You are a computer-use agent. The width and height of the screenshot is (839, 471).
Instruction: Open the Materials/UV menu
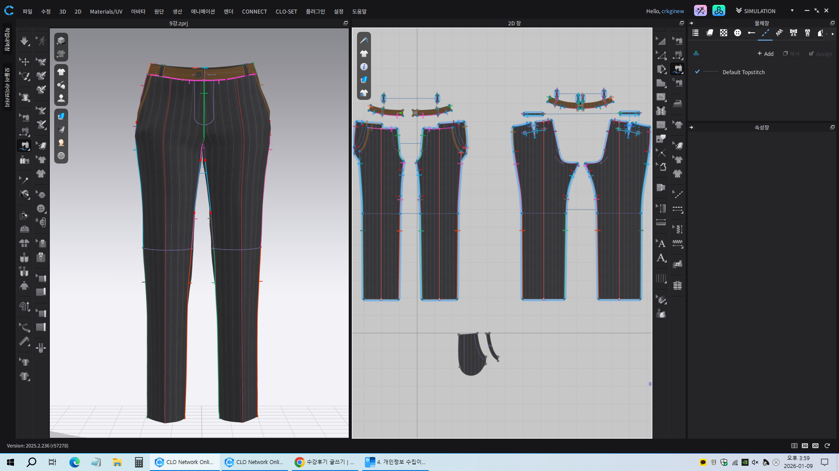(106, 11)
